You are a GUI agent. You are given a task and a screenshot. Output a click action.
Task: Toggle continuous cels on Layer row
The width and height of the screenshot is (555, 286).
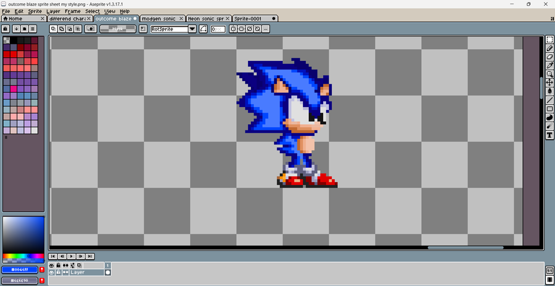click(65, 272)
